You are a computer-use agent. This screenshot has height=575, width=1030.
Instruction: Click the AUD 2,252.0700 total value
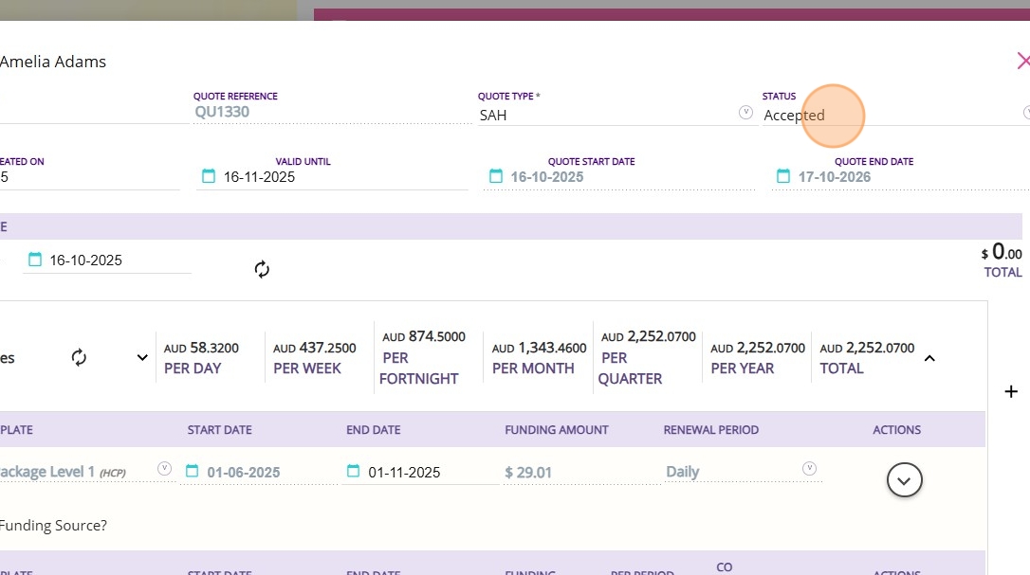point(867,348)
